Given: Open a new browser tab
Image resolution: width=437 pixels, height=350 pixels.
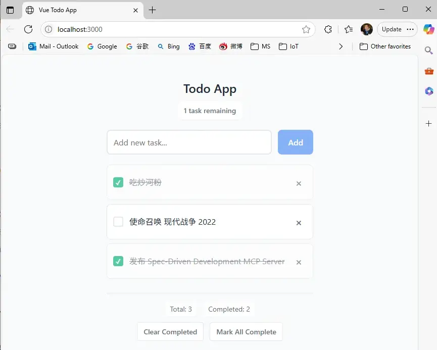Looking at the screenshot, I should pos(152,10).
